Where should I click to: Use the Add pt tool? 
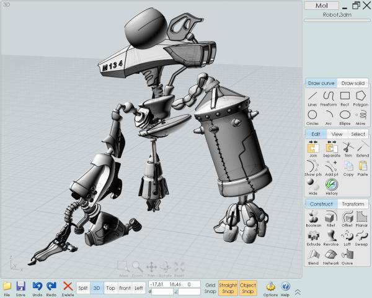(x=332, y=168)
